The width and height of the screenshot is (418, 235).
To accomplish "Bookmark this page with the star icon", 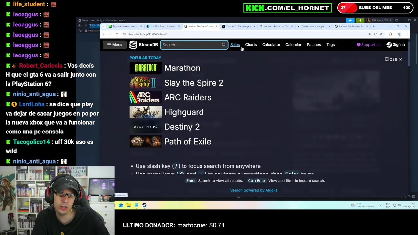I will pyautogui.click(x=381, y=34).
